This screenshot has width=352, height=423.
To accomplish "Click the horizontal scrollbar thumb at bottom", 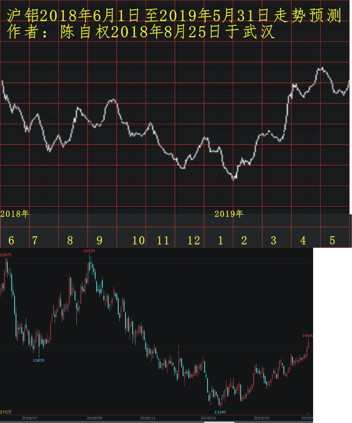I will 219,422.
